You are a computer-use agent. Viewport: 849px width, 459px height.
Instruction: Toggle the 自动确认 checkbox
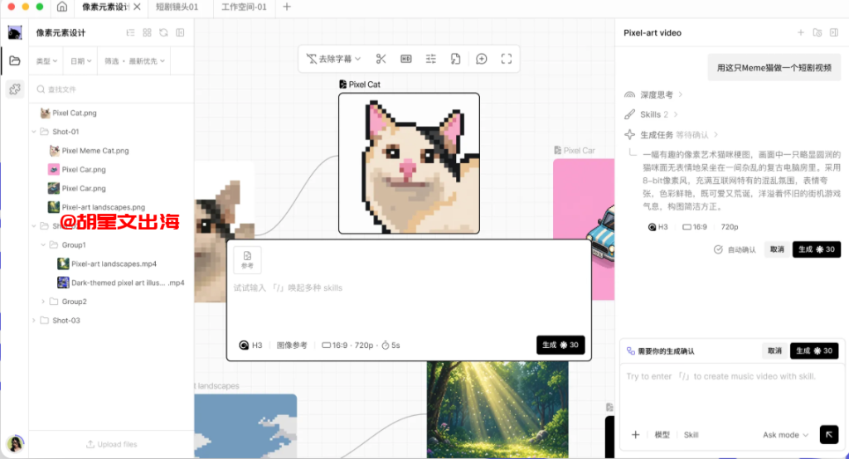718,249
